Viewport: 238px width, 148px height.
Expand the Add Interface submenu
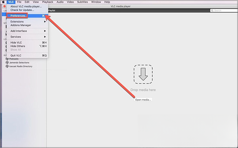click(x=27, y=31)
